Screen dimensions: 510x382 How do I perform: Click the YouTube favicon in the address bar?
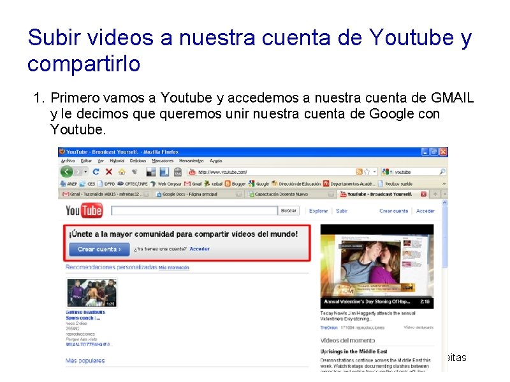(x=193, y=172)
